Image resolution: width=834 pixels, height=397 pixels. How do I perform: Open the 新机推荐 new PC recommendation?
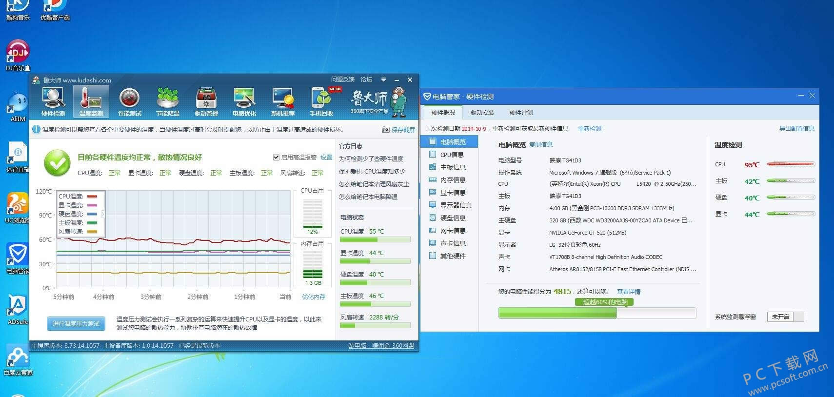pyautogui.click(x=283, y=102)
